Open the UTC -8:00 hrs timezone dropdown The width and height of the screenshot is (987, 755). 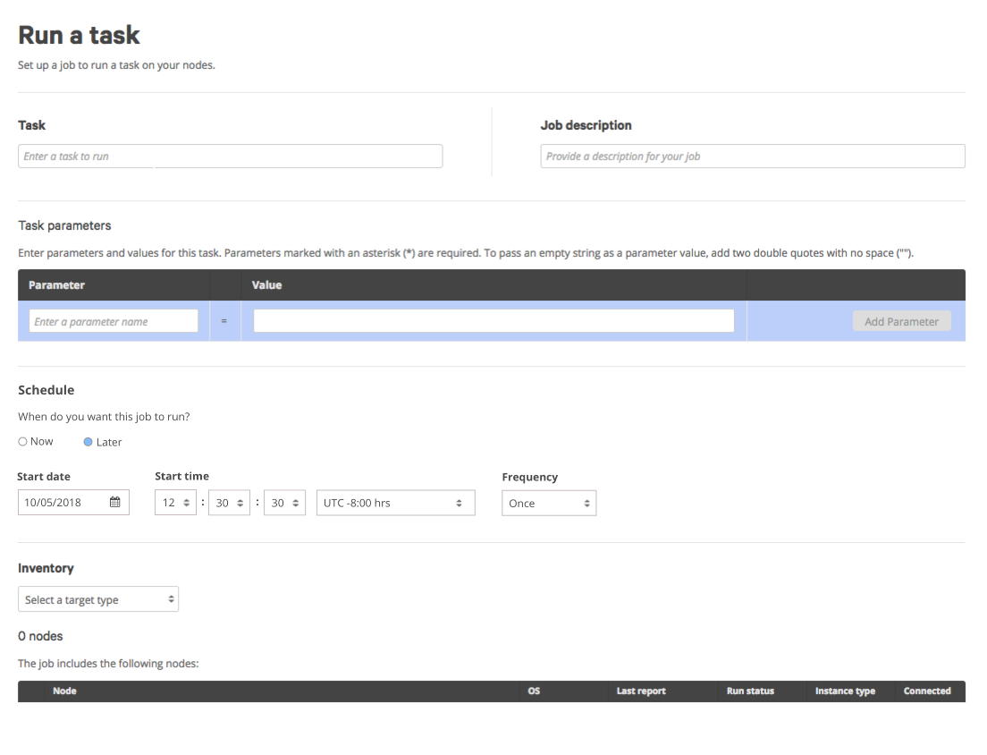coord(395,503)
